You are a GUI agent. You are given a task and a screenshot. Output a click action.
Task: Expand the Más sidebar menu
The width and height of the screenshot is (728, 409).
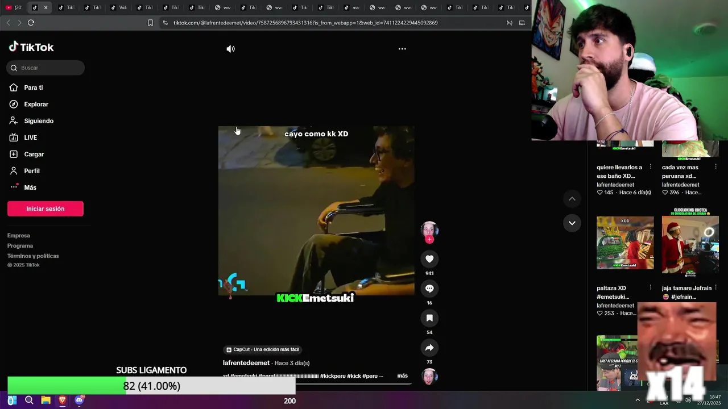(x=23, y=187)
